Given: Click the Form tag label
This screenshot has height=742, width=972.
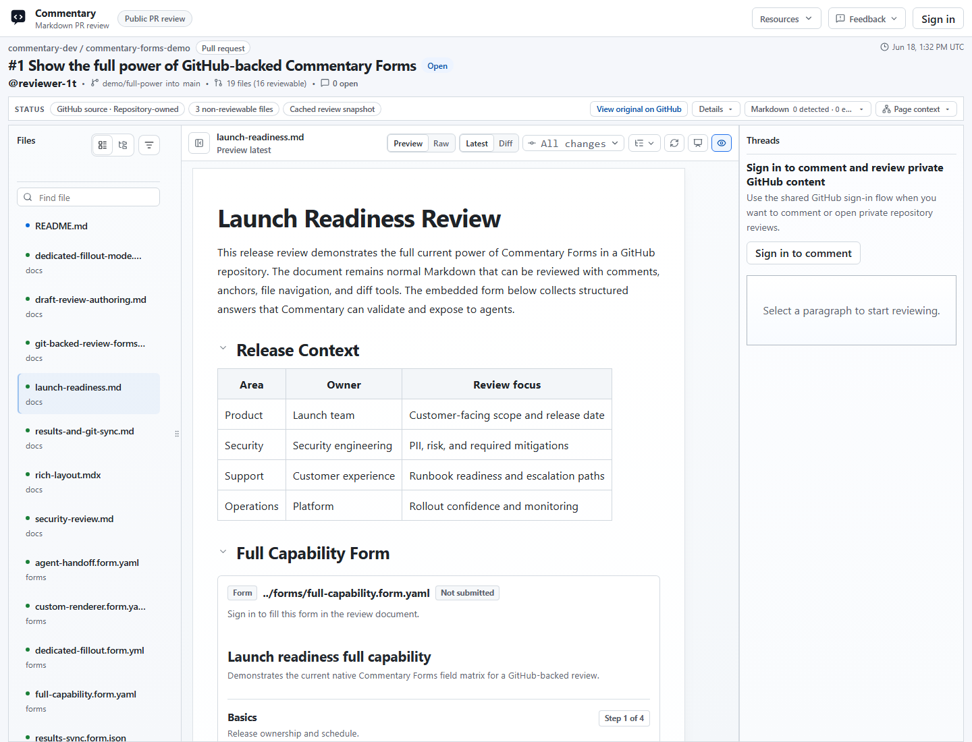Looking at the screenshot, I should click(242, 593).
